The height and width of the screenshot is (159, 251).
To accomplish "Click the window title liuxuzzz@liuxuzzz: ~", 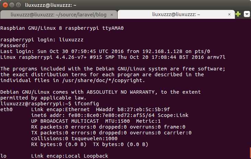I will [51, 5].
